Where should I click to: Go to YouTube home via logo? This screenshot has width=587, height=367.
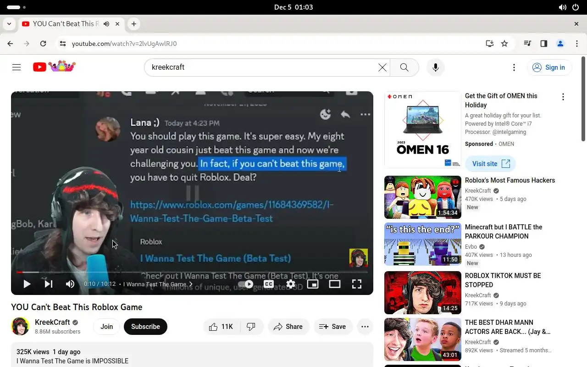[x=54, y=67]
